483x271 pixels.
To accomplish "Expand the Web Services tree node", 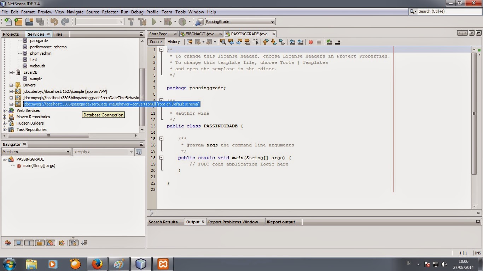I will tap(5, 110).
